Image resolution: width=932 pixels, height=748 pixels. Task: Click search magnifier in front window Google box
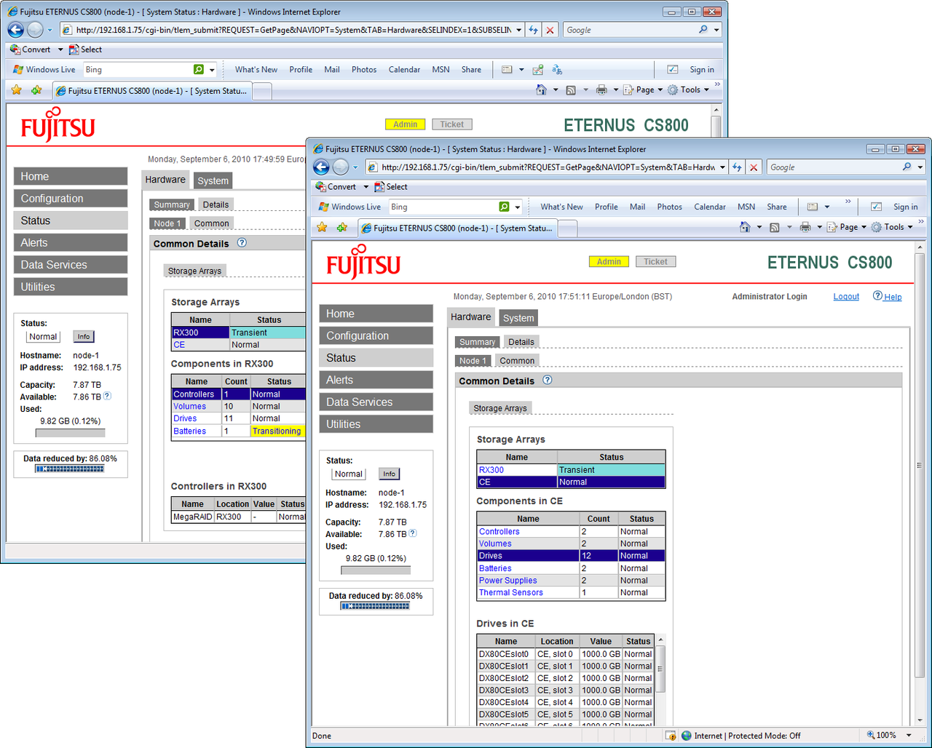click(907, 167)
